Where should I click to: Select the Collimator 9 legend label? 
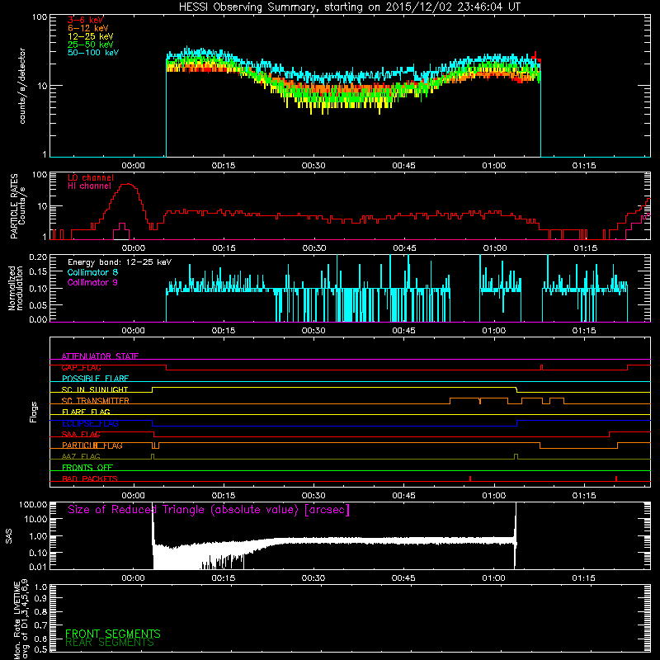click(92, 282)
